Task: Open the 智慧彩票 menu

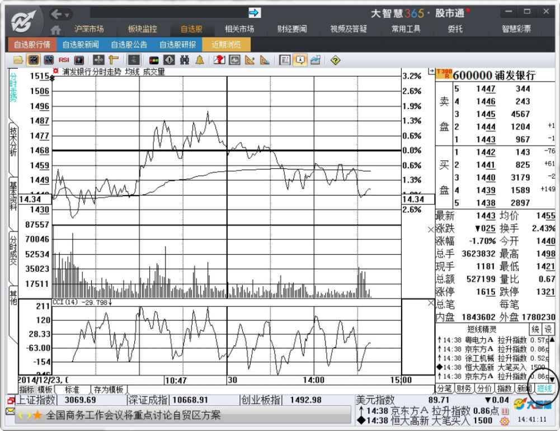Action: coord(516,29)
